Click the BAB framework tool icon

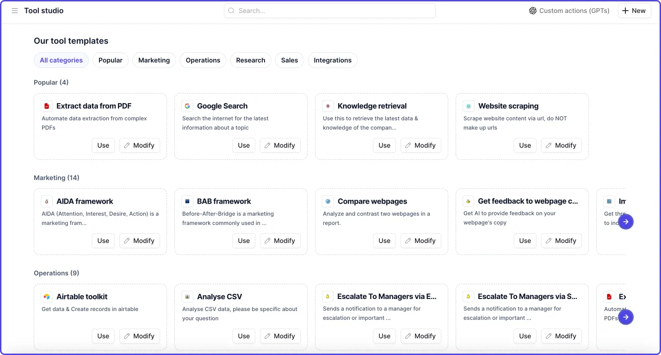[187, 201]
